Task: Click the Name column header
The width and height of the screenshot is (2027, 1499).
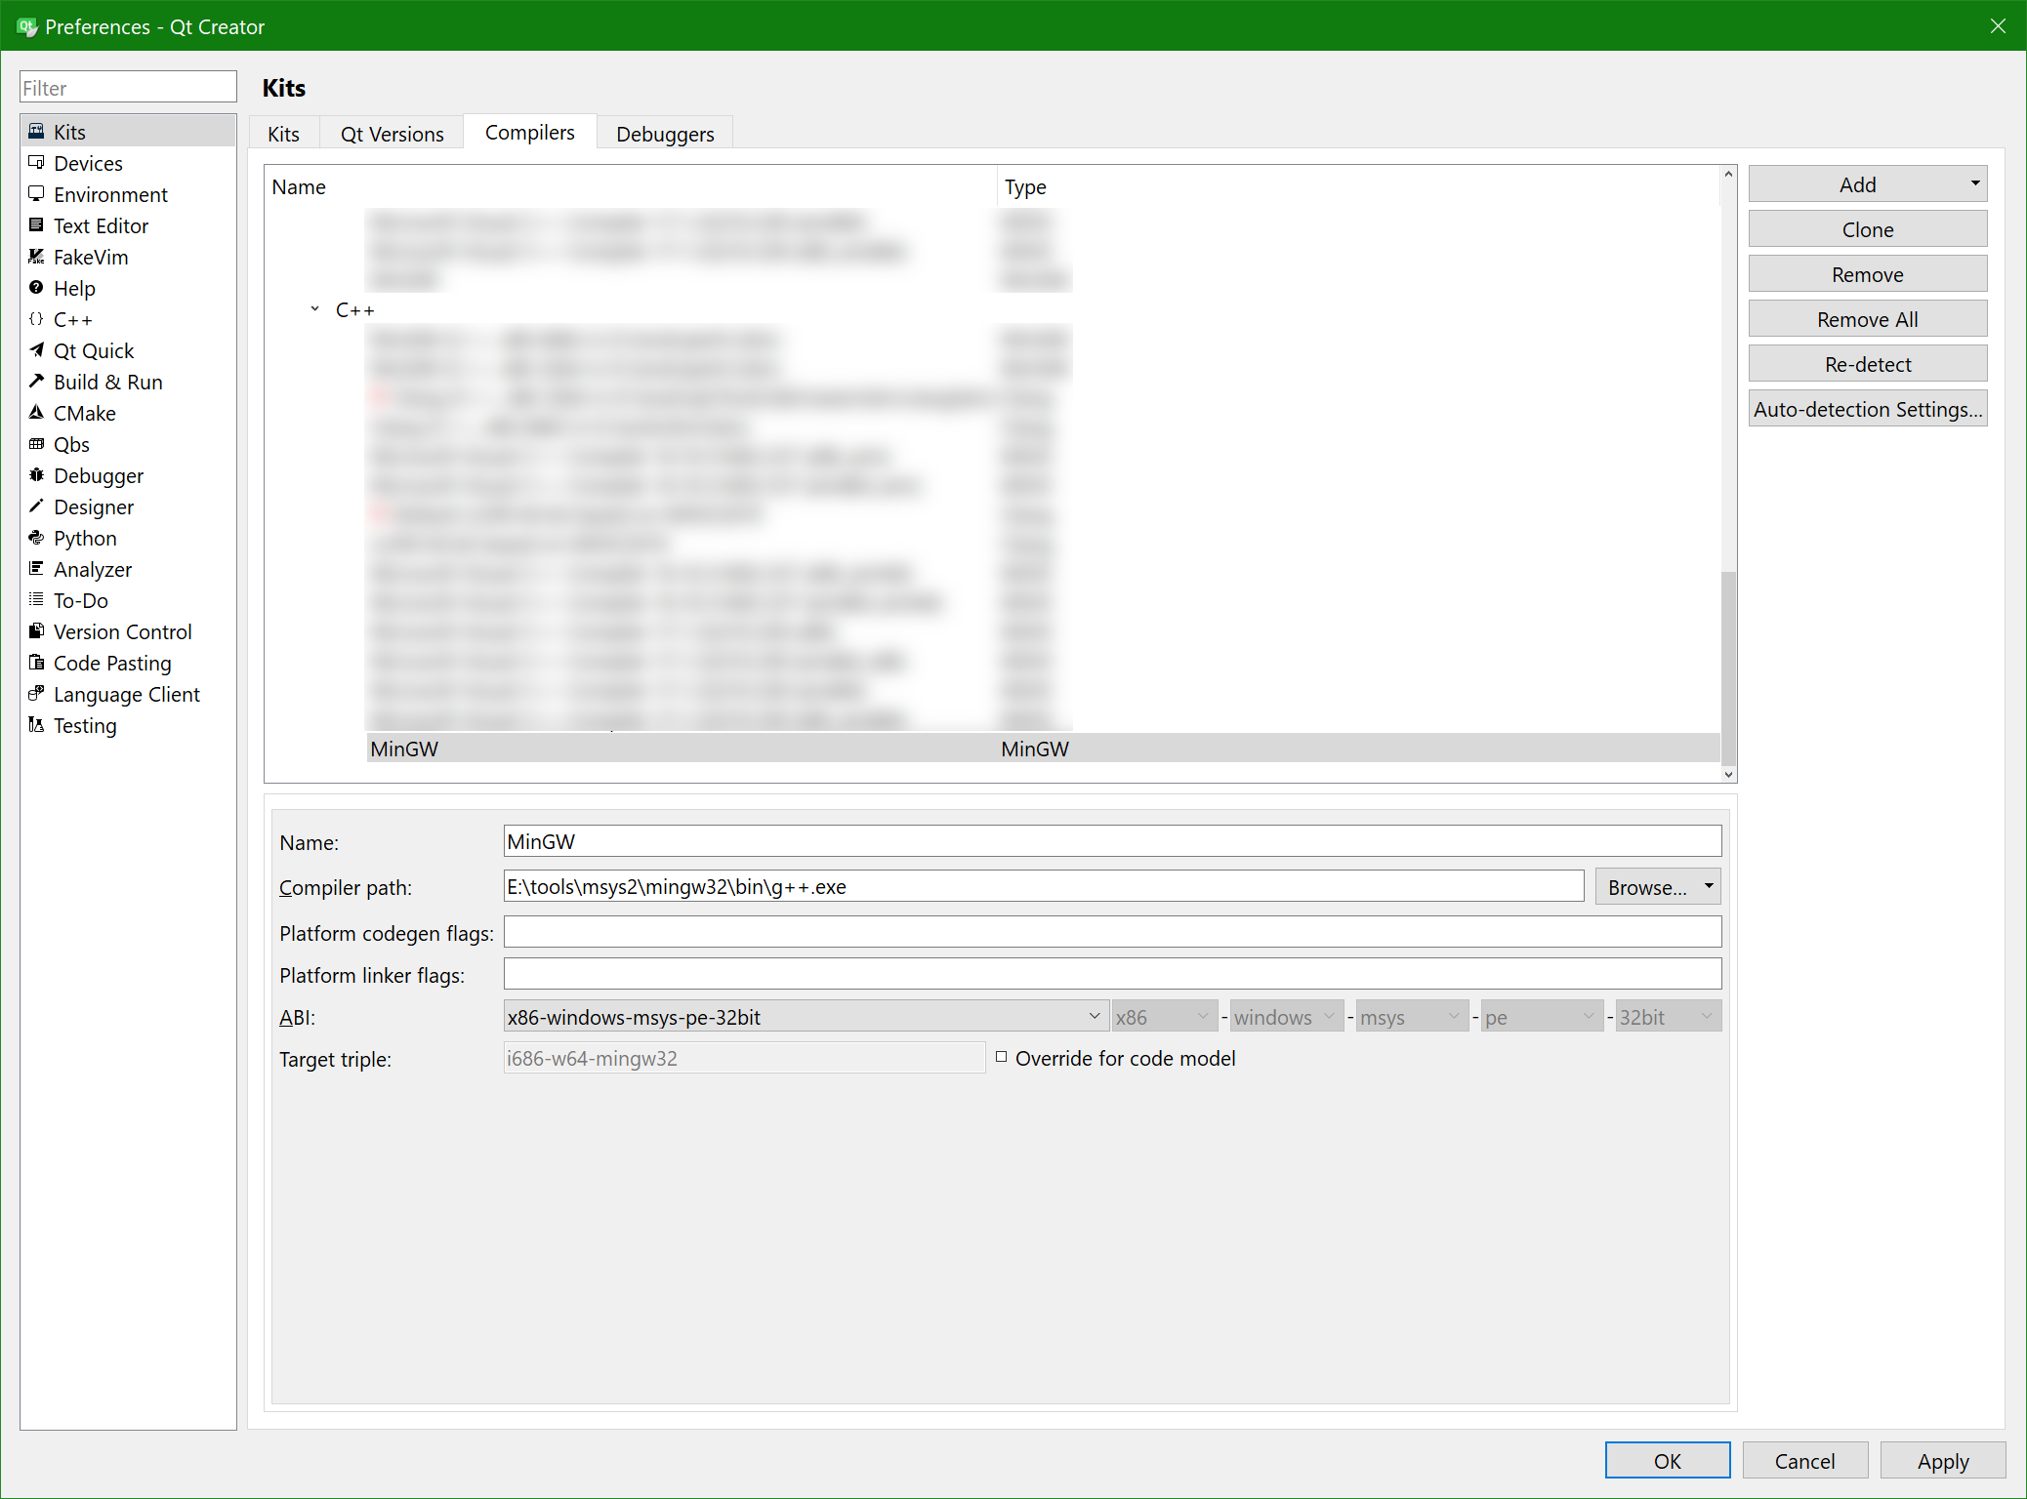Action: click(x=631, y=186)
